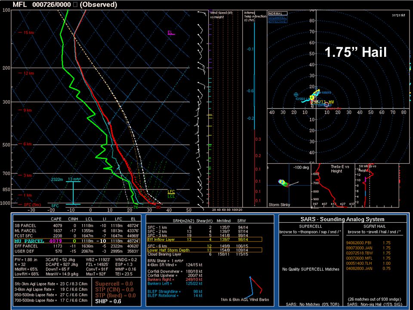The width and height of the screenshot is (413, 310).
Task: Click the 'Sfc-3km Agl Lapse Rate' line
Action: [51, 284]
